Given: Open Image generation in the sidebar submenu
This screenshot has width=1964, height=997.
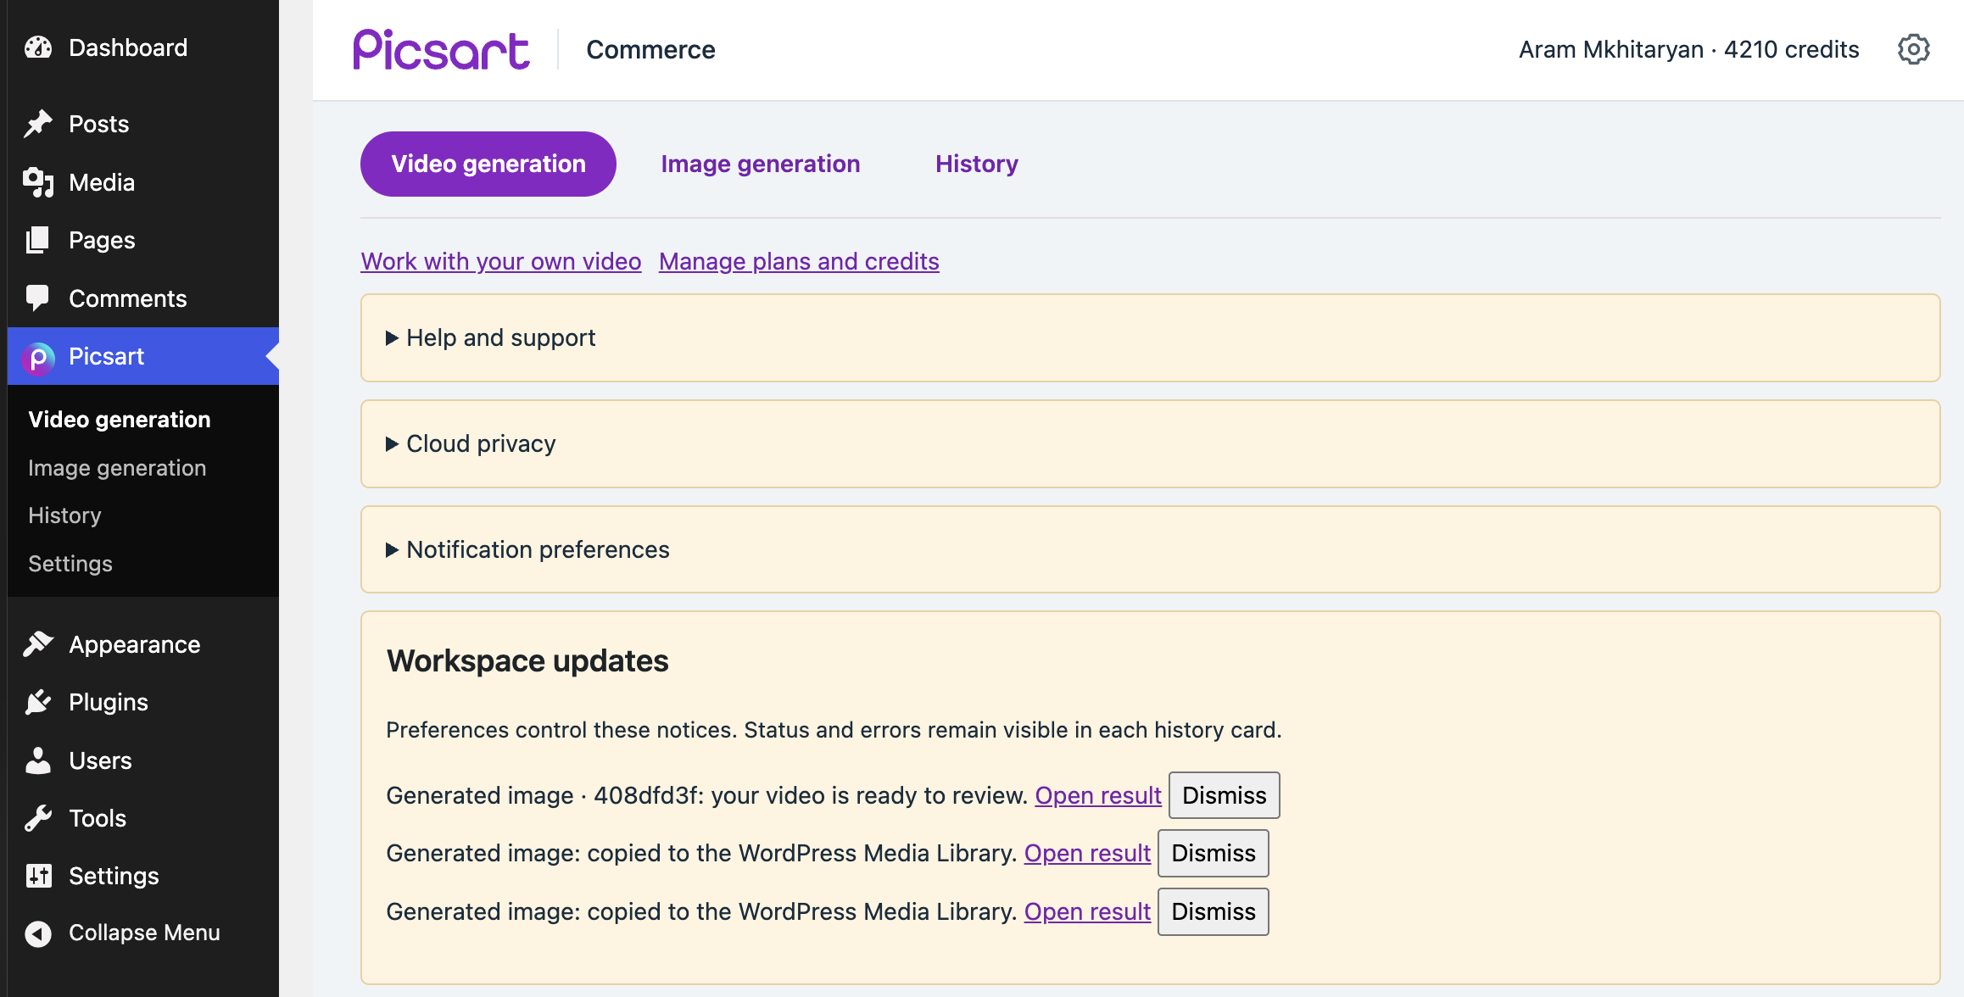Looking at the screenshot, I should pos(117,468).
